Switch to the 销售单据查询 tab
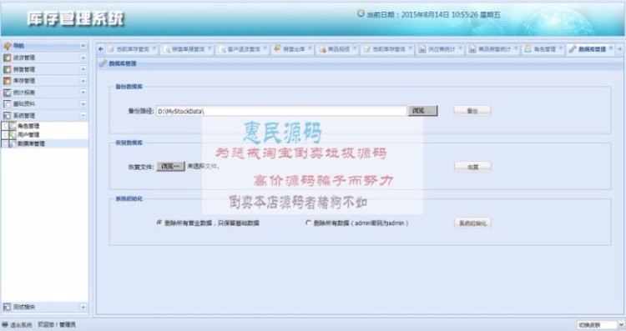 tap(188, 49)
